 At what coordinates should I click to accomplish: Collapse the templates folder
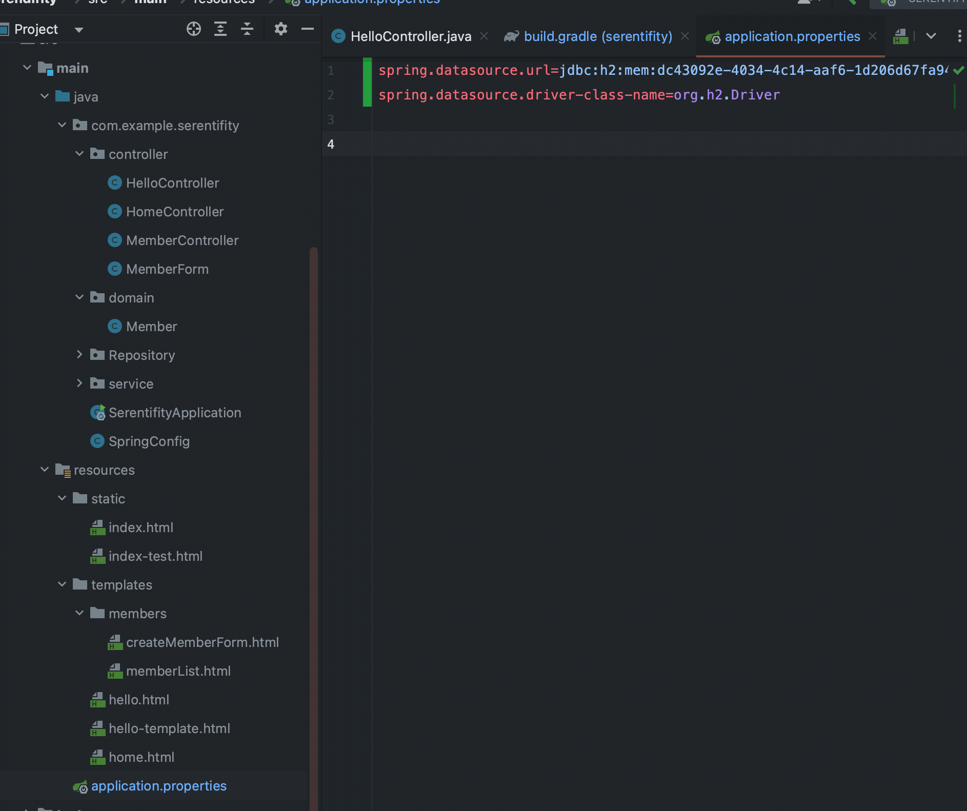(62, 584)
